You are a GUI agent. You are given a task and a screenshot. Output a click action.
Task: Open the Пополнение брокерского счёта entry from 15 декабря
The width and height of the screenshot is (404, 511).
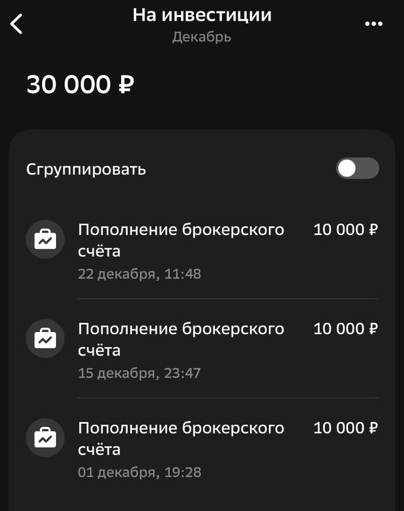(181, 340)
